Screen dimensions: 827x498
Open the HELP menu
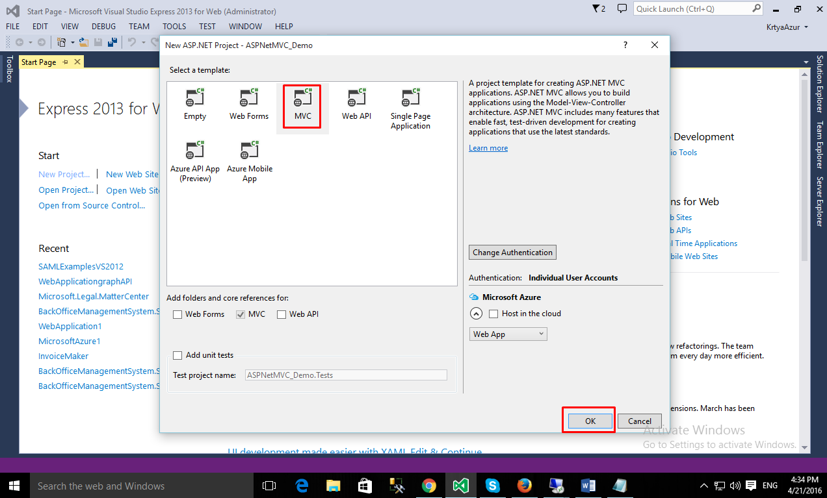point(284,27)
